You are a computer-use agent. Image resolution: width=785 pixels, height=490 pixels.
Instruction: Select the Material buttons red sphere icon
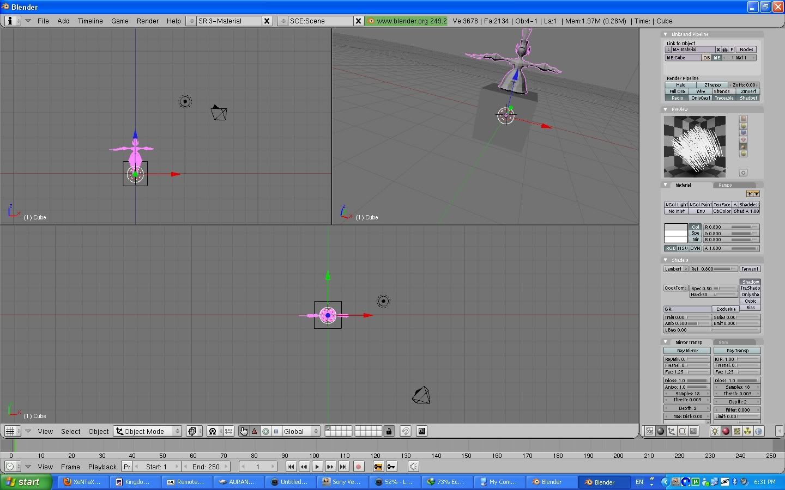coord(726,431)
